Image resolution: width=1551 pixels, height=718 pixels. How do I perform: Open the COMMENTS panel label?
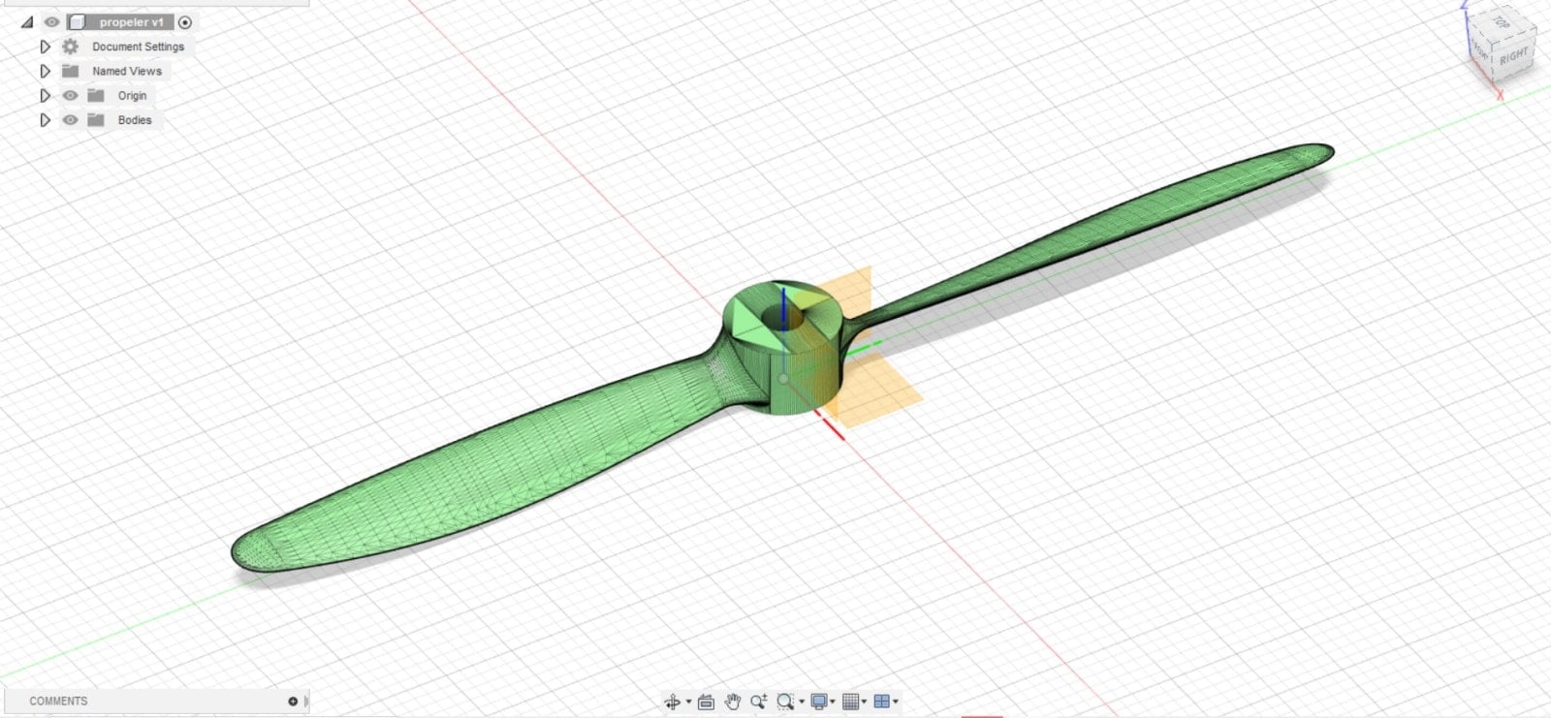tap(58, 702)
